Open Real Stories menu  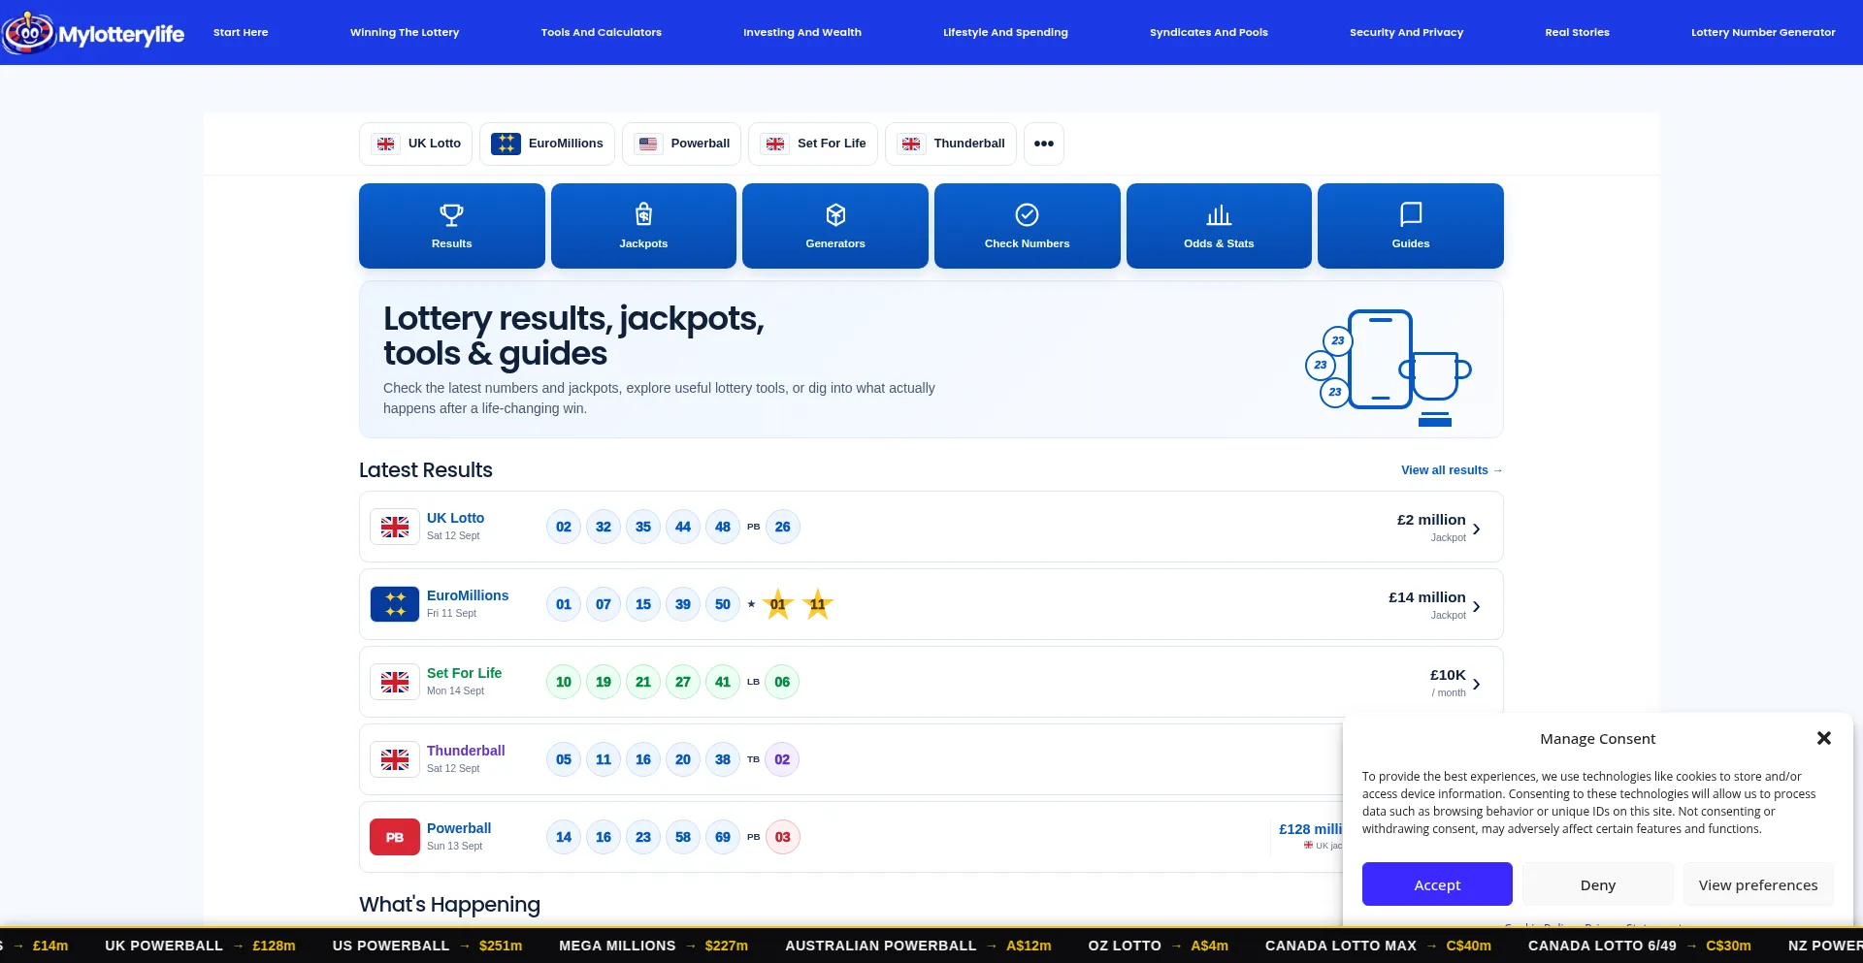coord(1577,32)
